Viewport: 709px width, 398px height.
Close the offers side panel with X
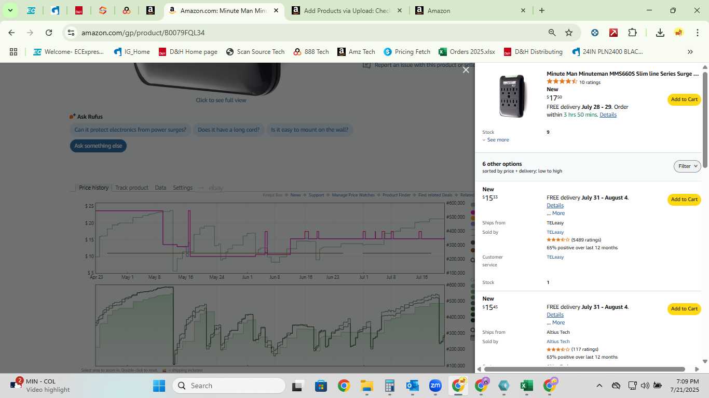click(x=466, y=70)
